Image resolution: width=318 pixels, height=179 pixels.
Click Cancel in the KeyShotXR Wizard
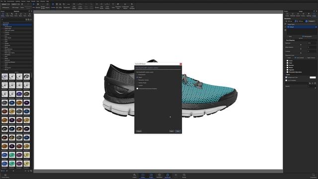(139, 131)
